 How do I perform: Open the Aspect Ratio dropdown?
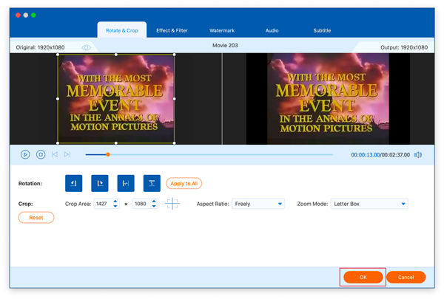coord(258,204)
